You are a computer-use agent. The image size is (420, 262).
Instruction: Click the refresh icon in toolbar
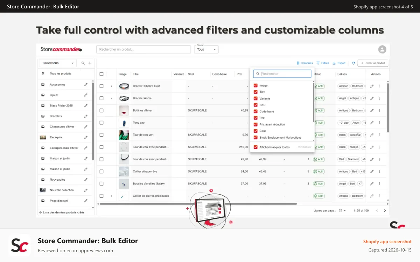click(353, 63)
